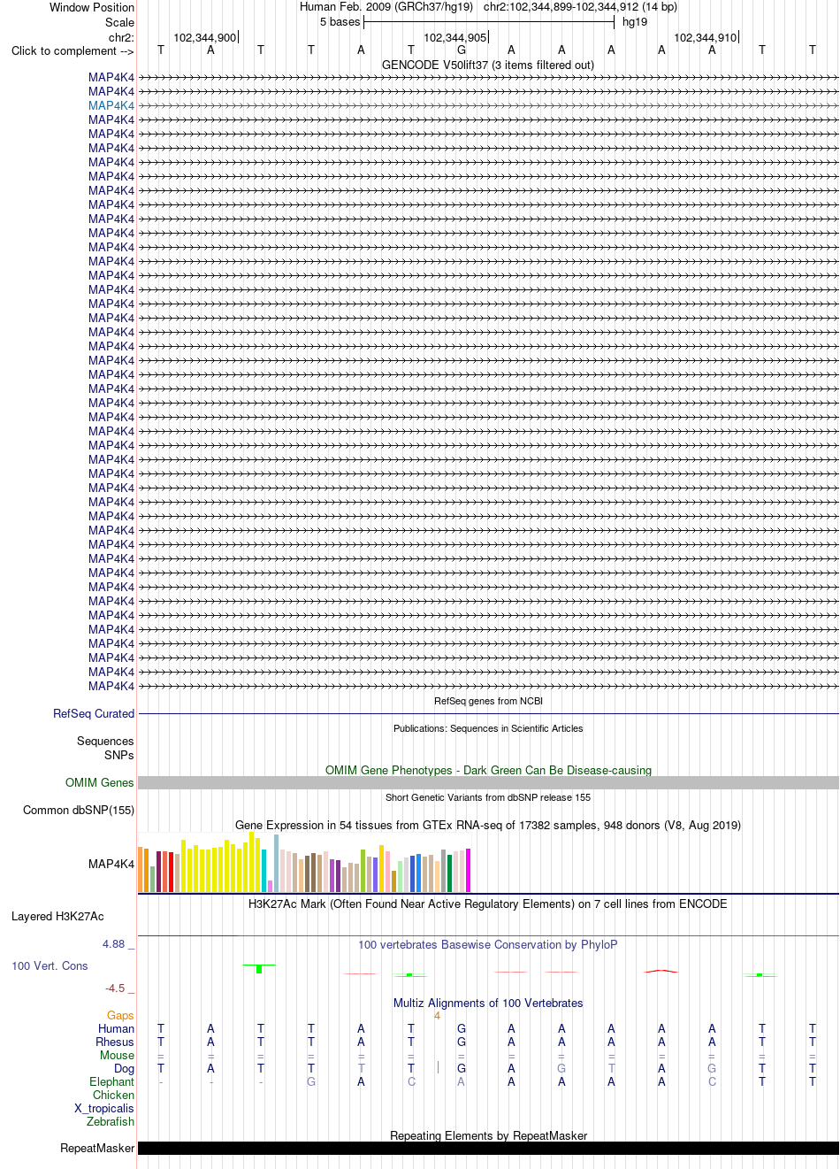The height and width of the screenshot is (1169, 840).
Task: Open the 'H3K27Ac Mark' ENCODE track title
Action: (488, 904)
